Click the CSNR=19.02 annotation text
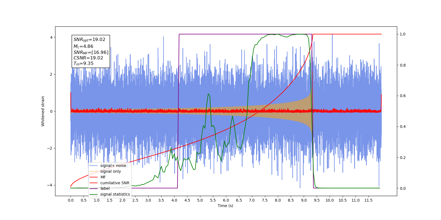This screenshot has height=220, width=441. click(x=88, y=58)
